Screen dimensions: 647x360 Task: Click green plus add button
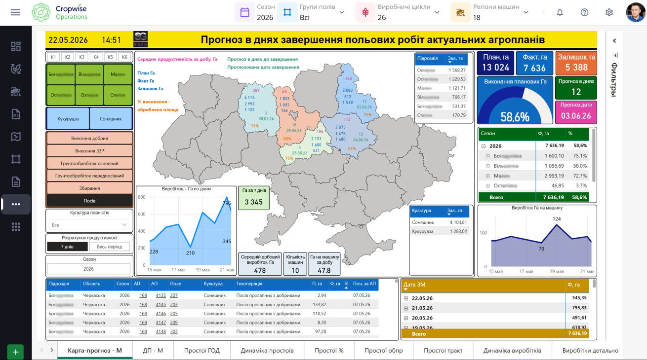point(15,352)
